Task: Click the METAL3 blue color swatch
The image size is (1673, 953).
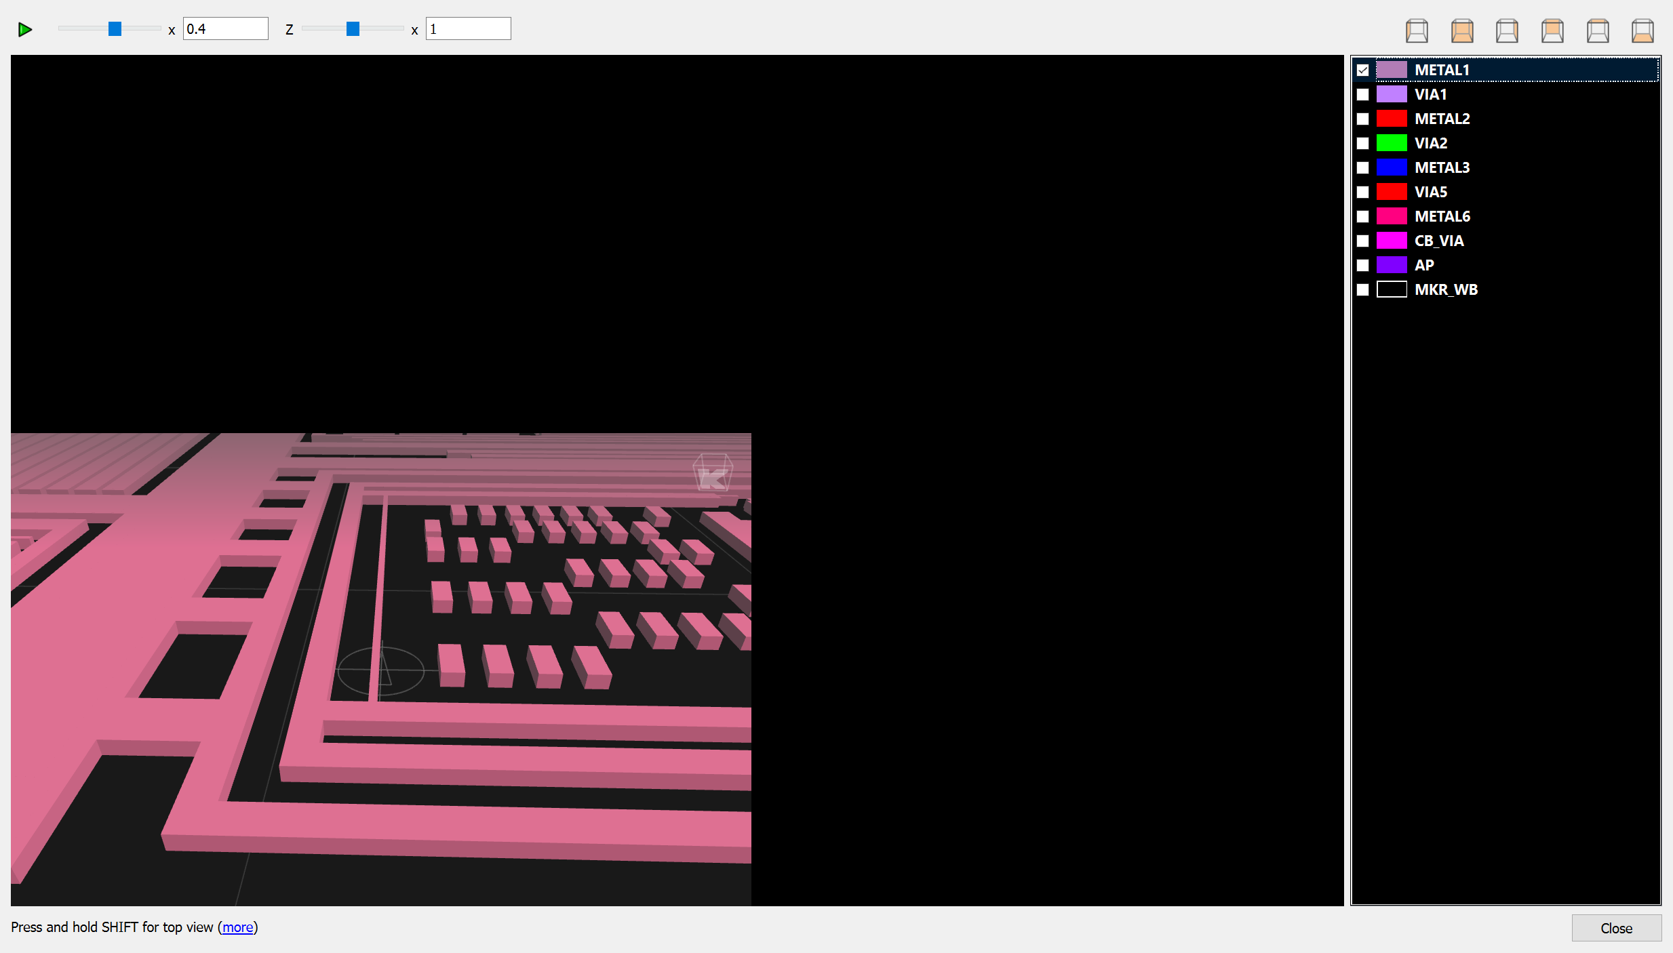Action: [1392, 167]
